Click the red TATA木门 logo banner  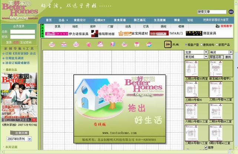click(x=159, y=33)
